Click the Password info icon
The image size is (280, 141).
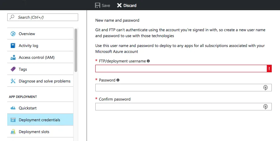[x=118, y=80]
